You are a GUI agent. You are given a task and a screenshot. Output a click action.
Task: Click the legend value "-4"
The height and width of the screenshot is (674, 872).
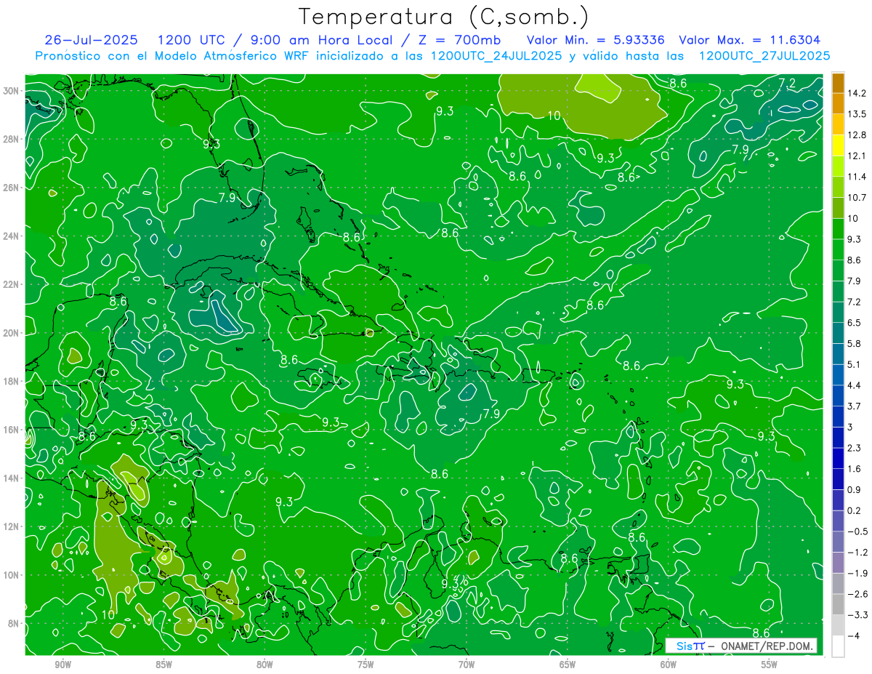[x=854, y=635]
